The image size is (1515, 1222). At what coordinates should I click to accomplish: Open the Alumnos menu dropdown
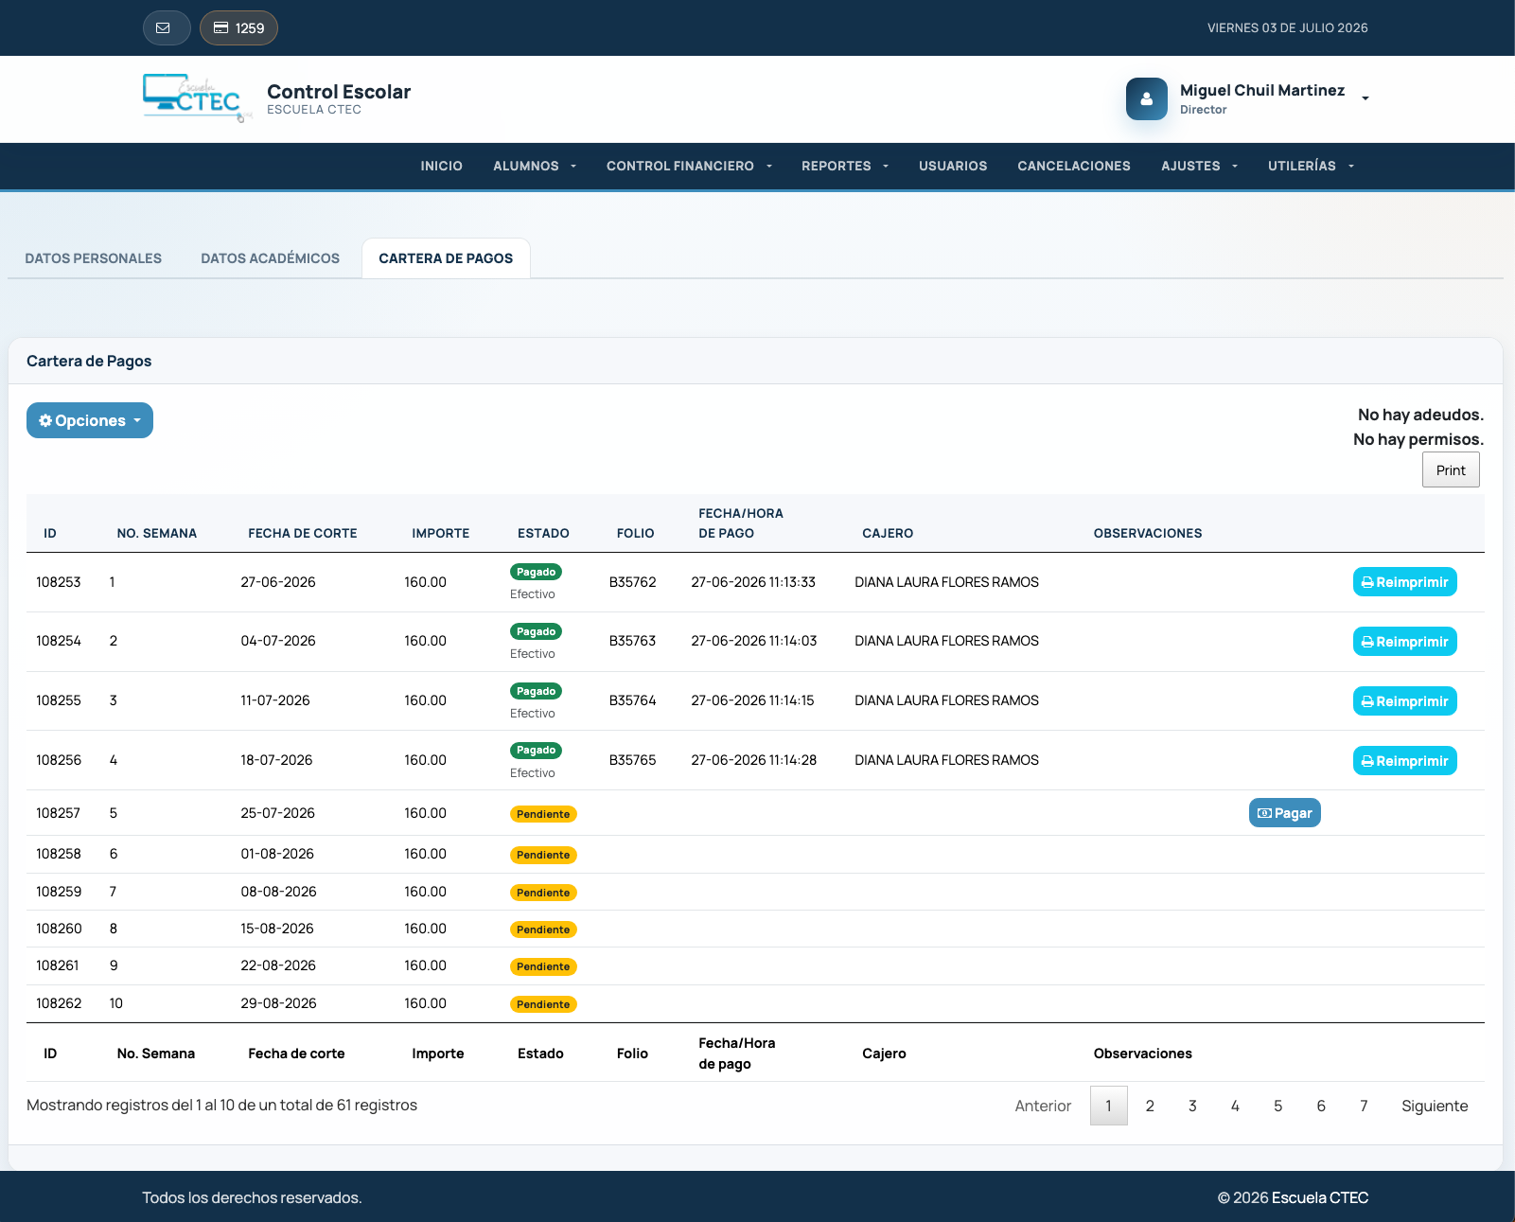(535, 166)
